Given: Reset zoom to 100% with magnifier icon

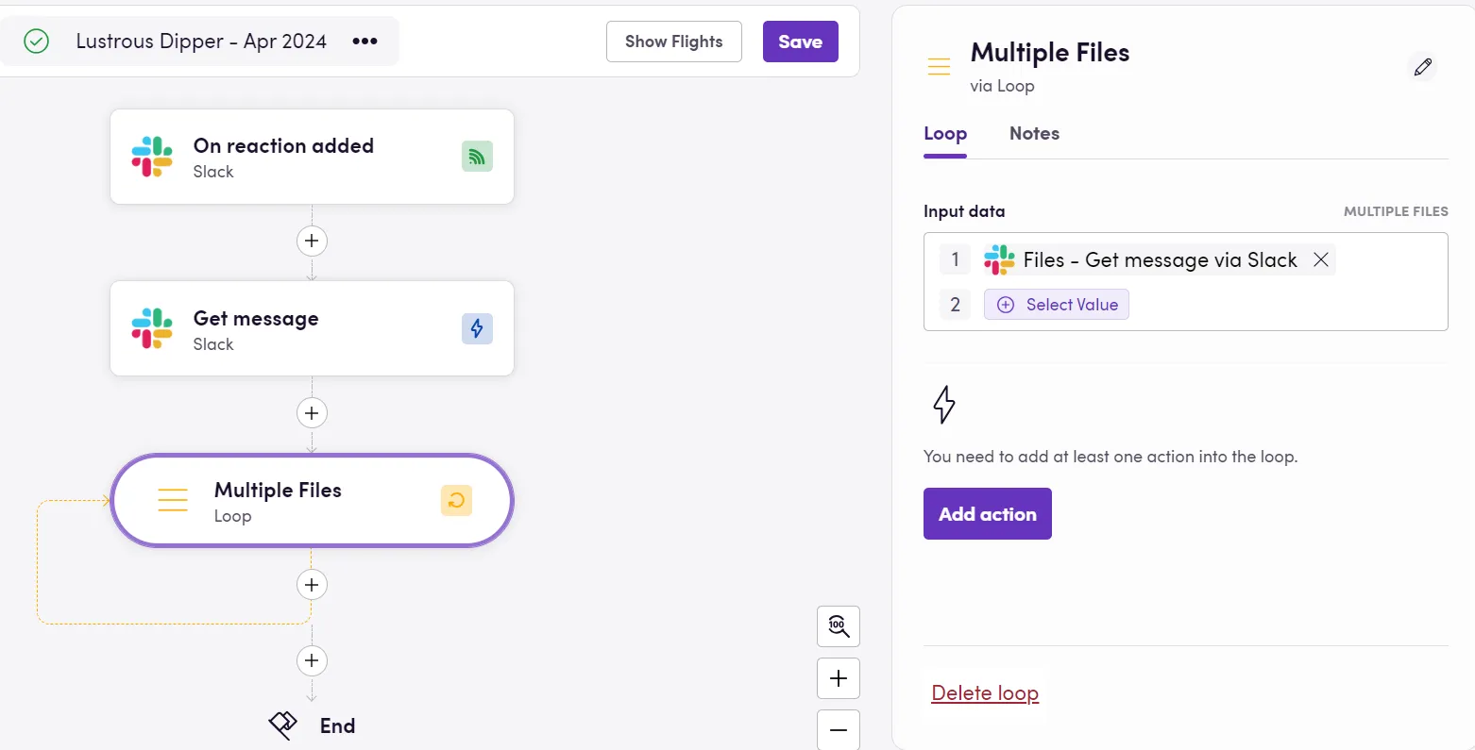Looking at the screenshot, I should pyautogui.click(x=838, y=626).
